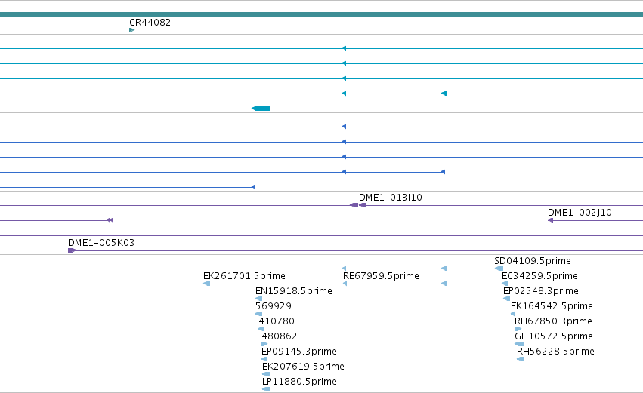Select the CR44082 gene feature arrow
Screen dimensions: 643x393
(x=131, y=30)
